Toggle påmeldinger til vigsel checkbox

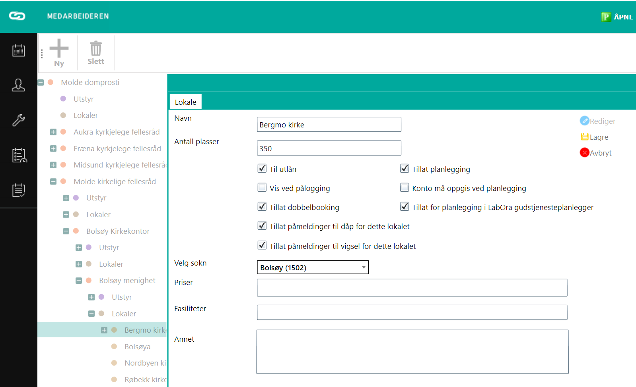(262, 245)
